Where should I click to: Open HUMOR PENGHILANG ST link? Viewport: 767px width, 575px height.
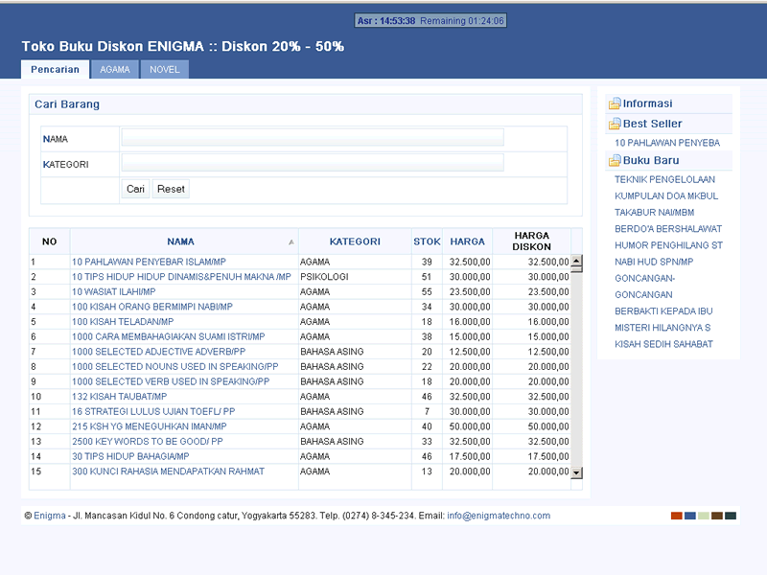click(668, 245)
